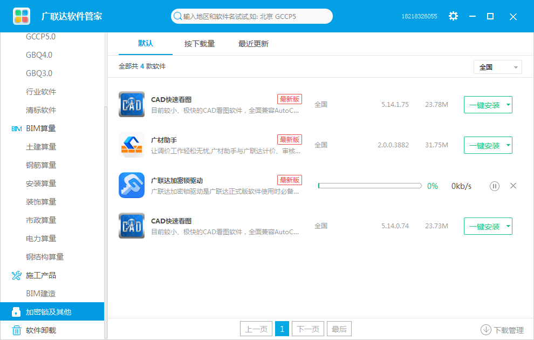Select the BIM算量 section label
Screen dimensions: 534x340
[x=40, y=128]
